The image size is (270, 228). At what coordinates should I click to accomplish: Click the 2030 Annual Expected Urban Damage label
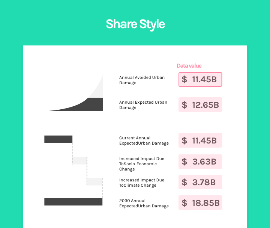pyautogui.click(x=144, y=203)
